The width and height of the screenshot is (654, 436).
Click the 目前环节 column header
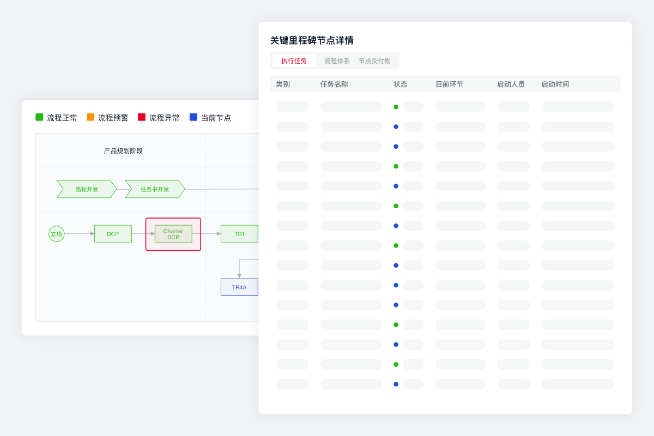pos(449,84)
